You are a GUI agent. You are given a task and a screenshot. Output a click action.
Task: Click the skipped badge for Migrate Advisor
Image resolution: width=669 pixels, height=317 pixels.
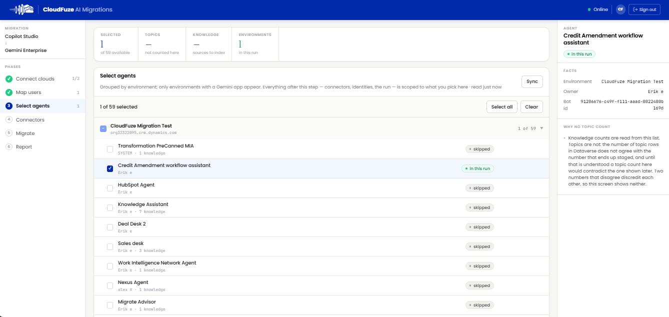click(479, 305)
